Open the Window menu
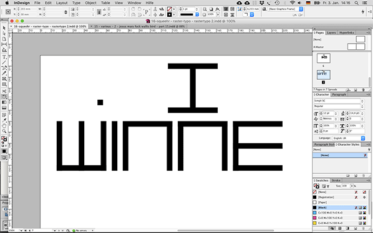The image size is (373, 233). [x=134, y=3]
